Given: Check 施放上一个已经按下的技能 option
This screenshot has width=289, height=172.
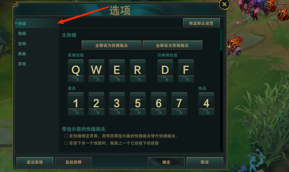Looking at the screenshot, I should [66, 143].
